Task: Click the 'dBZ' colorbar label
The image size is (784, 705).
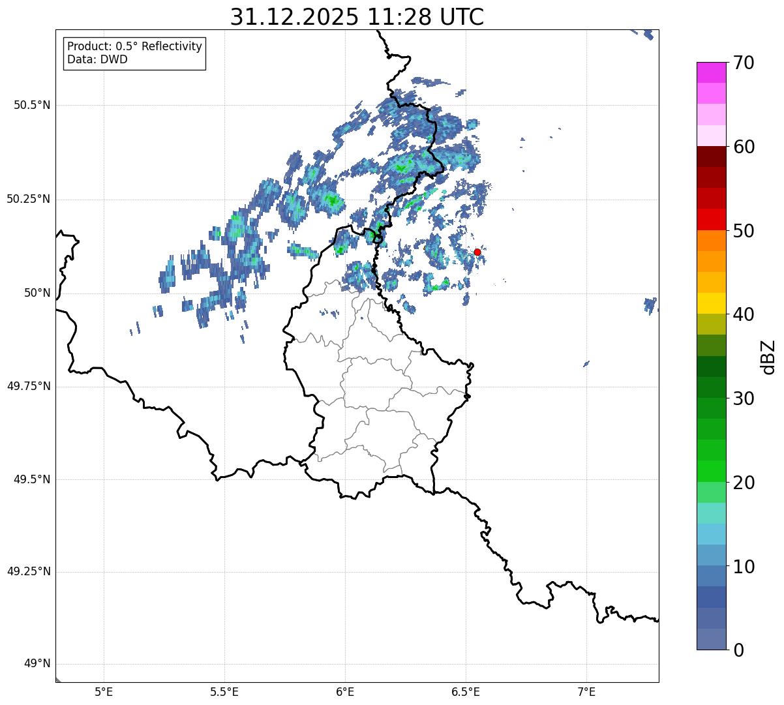Action: [x=768, y=356]
